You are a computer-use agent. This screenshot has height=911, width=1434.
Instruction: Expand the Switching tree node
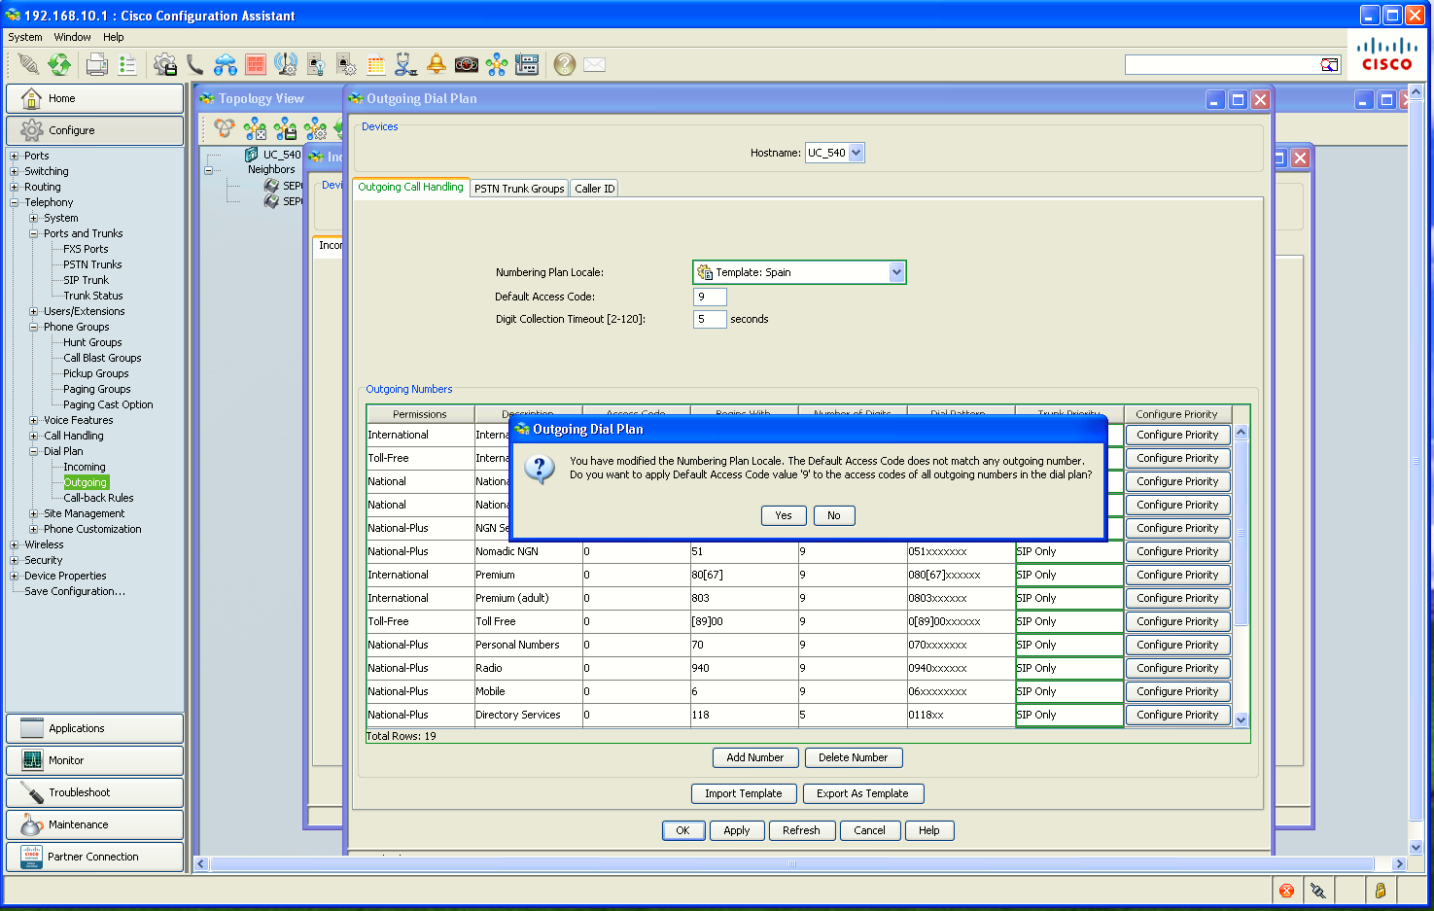point(15,171)
